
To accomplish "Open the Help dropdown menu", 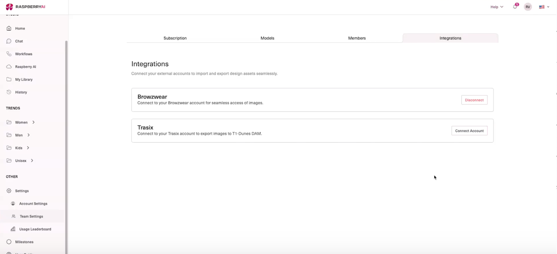I will click(497, 7).
